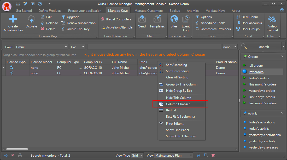The width and height of the screenshot is (287, 160).
Task: Choose Hide This Column menu entry
Action: click(x=181, y=98)
